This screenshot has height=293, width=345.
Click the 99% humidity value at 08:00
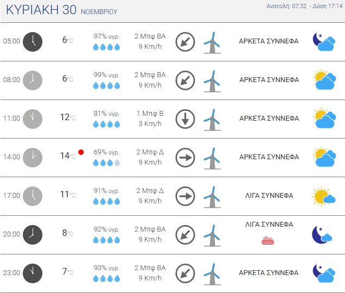pyautogui.click(x=106, y=74)
